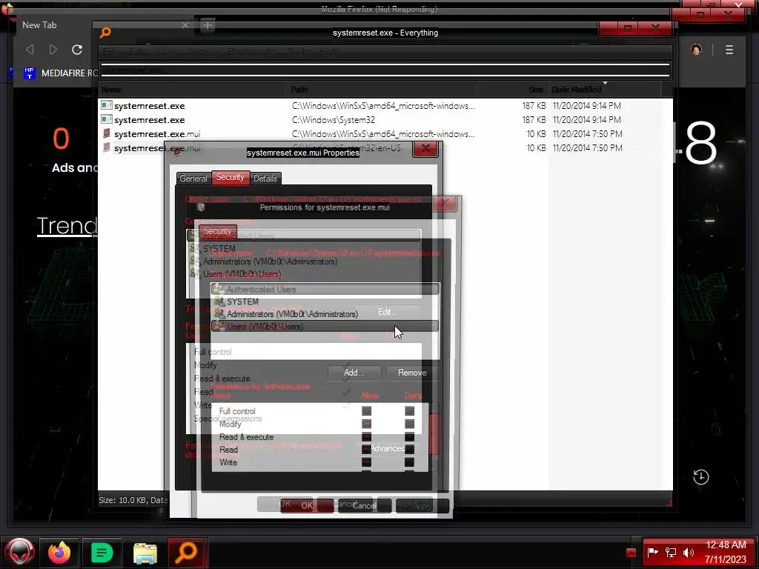Click the MediaFire bookmark favicon
This screenshot has width=759, height=569.
coord(30,73)
